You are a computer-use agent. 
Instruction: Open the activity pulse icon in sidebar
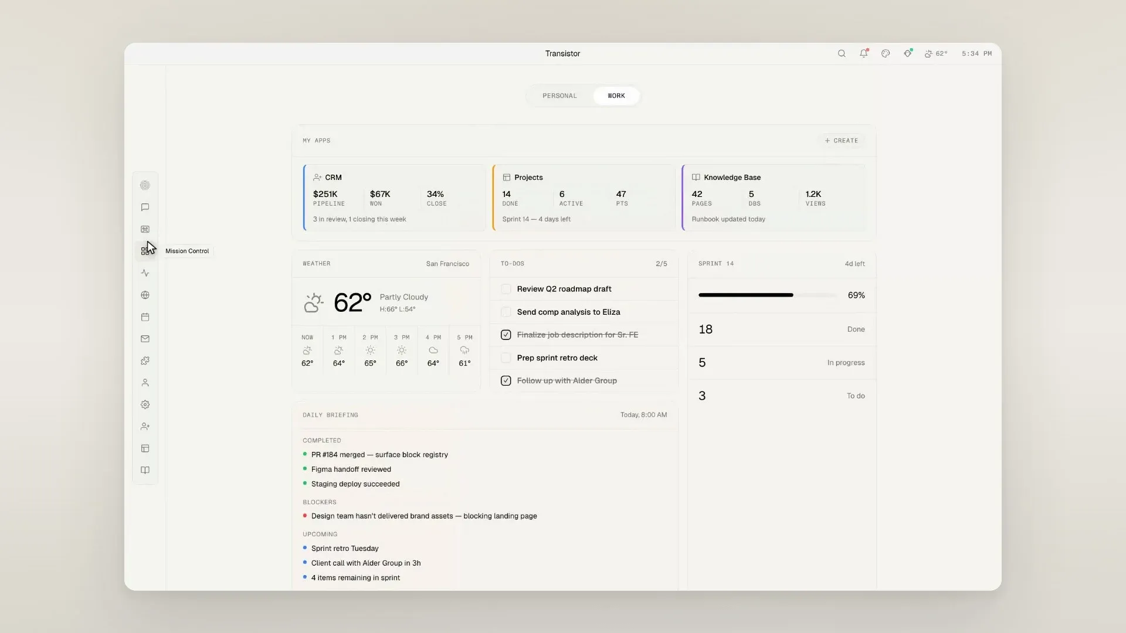(x=145, y=273)
